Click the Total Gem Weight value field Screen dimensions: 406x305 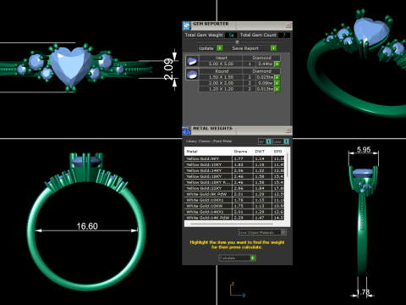[231, 36]
